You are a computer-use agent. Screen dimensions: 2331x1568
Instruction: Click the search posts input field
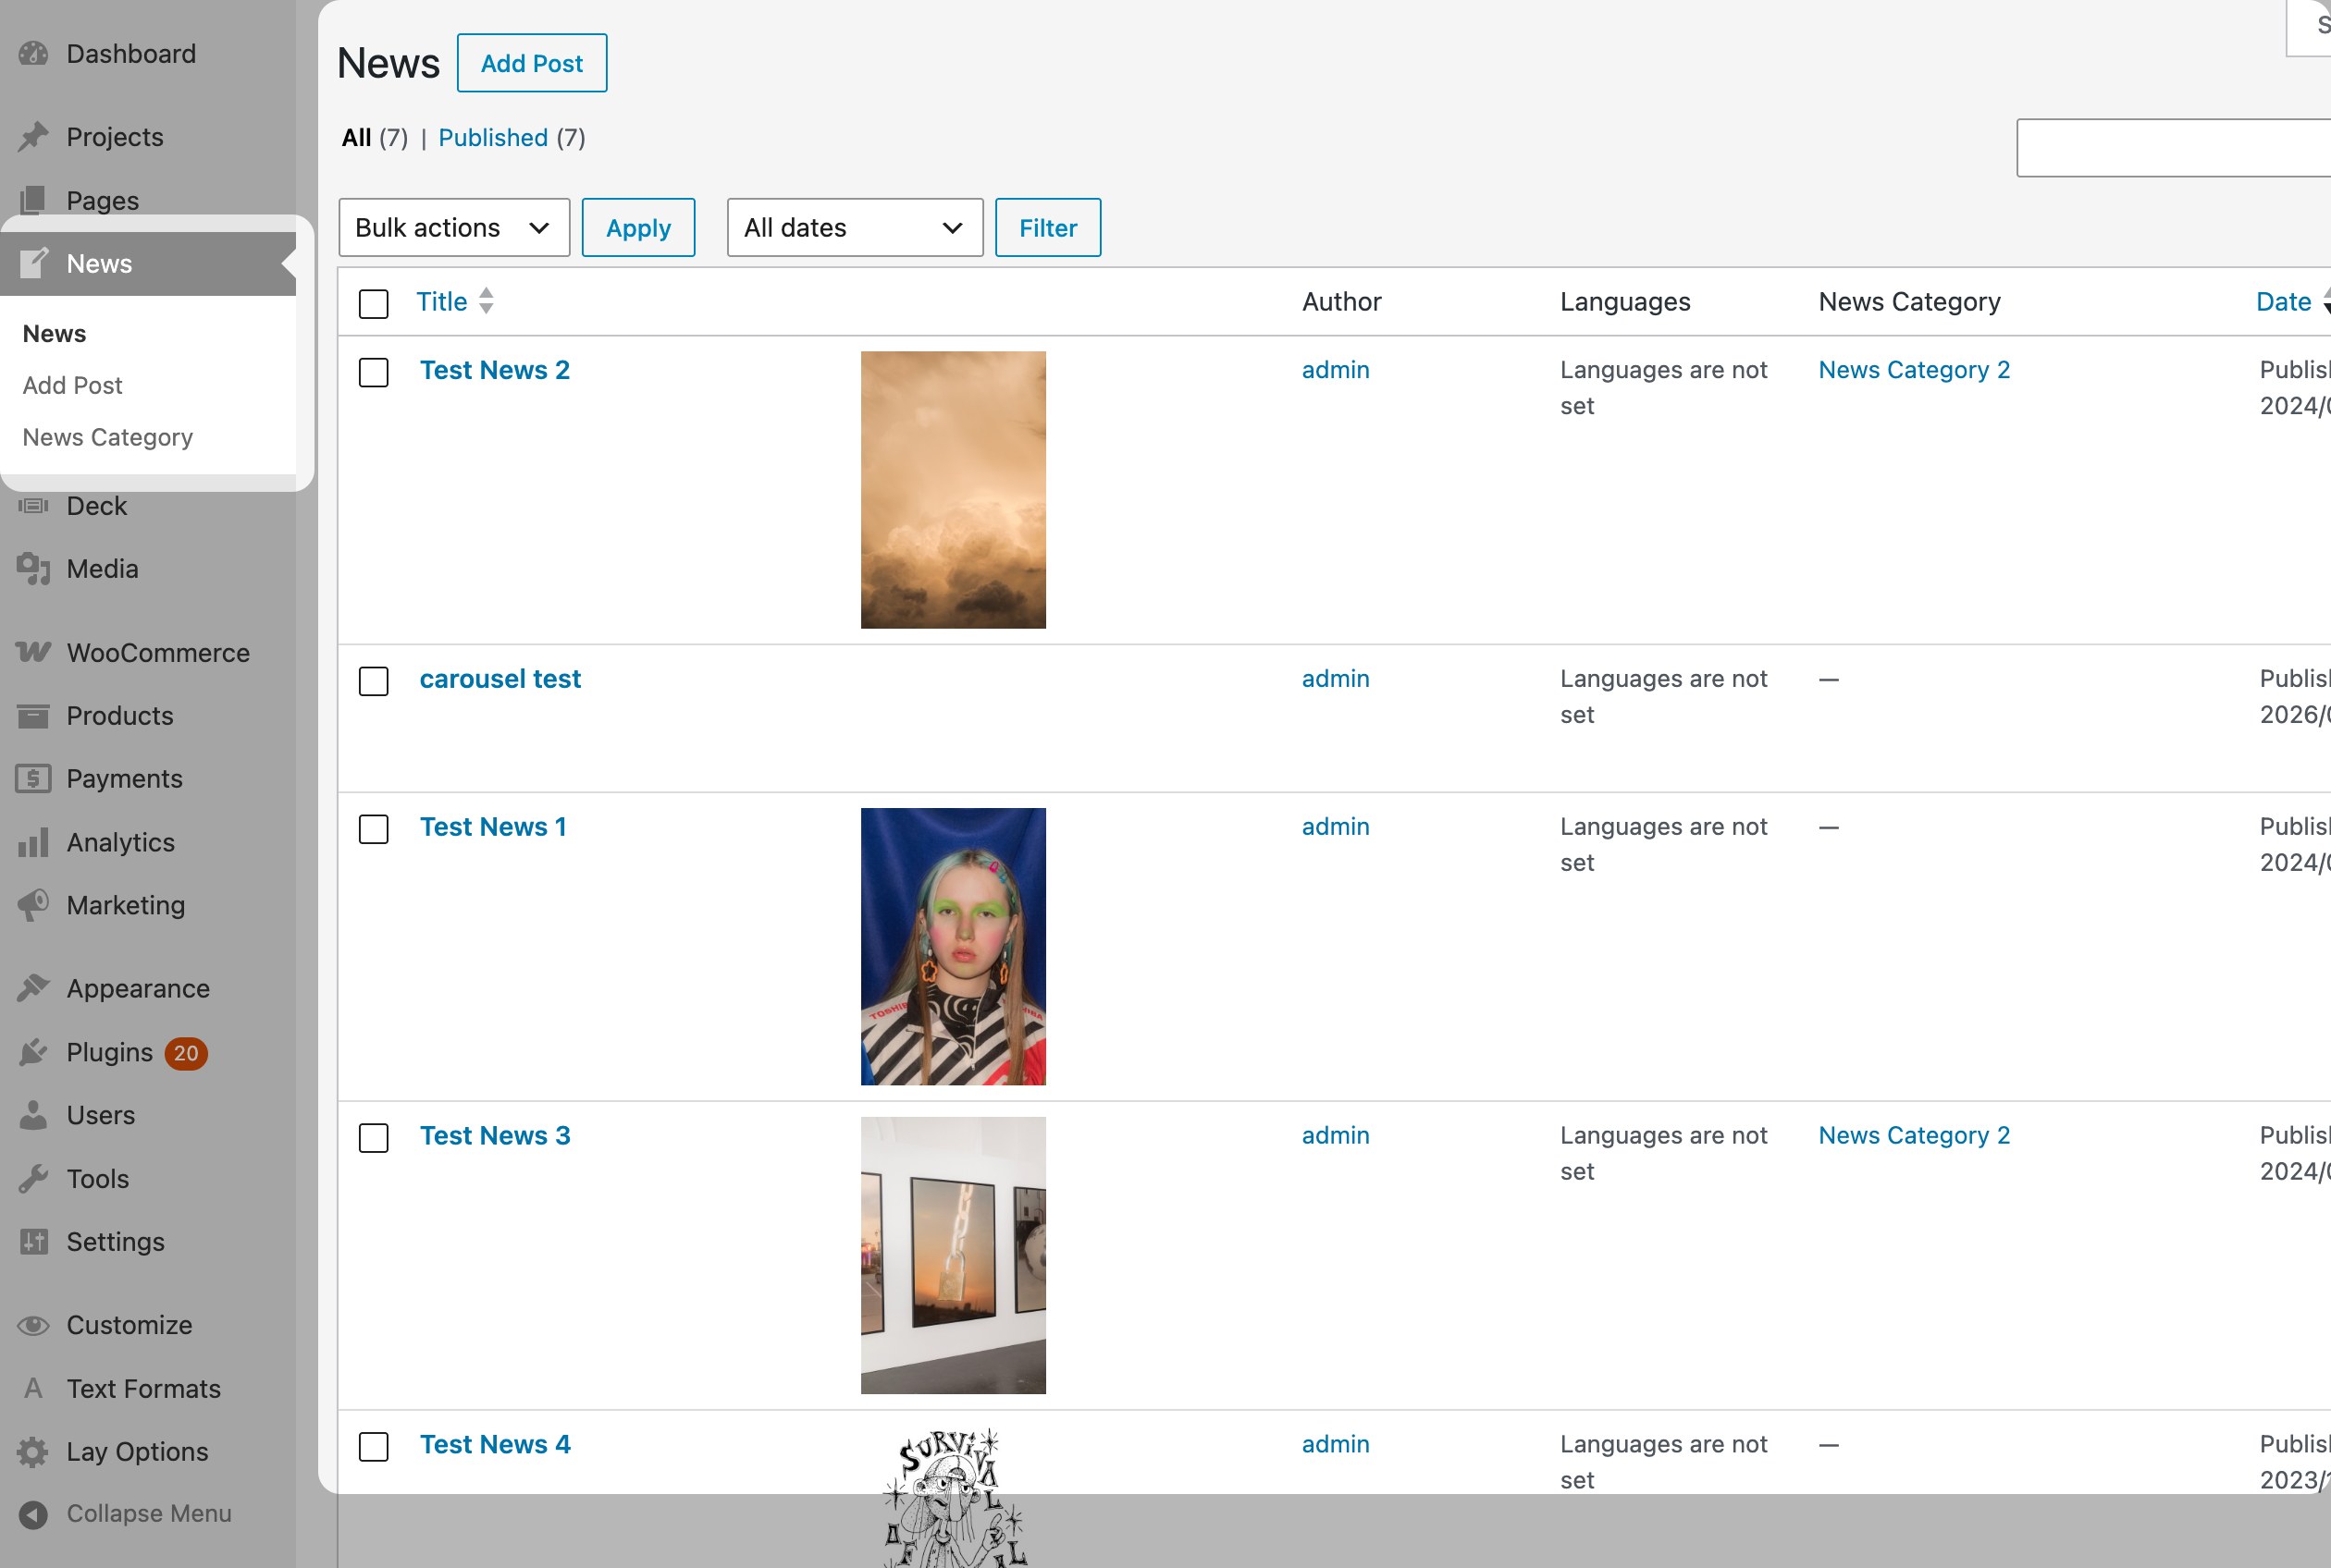tap(2173, 148)
